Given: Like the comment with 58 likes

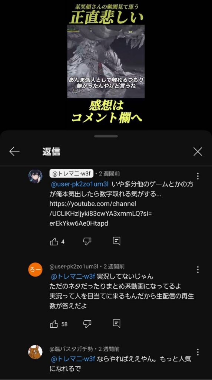Looking at the screenshot, I should click(x=54, y=324).
